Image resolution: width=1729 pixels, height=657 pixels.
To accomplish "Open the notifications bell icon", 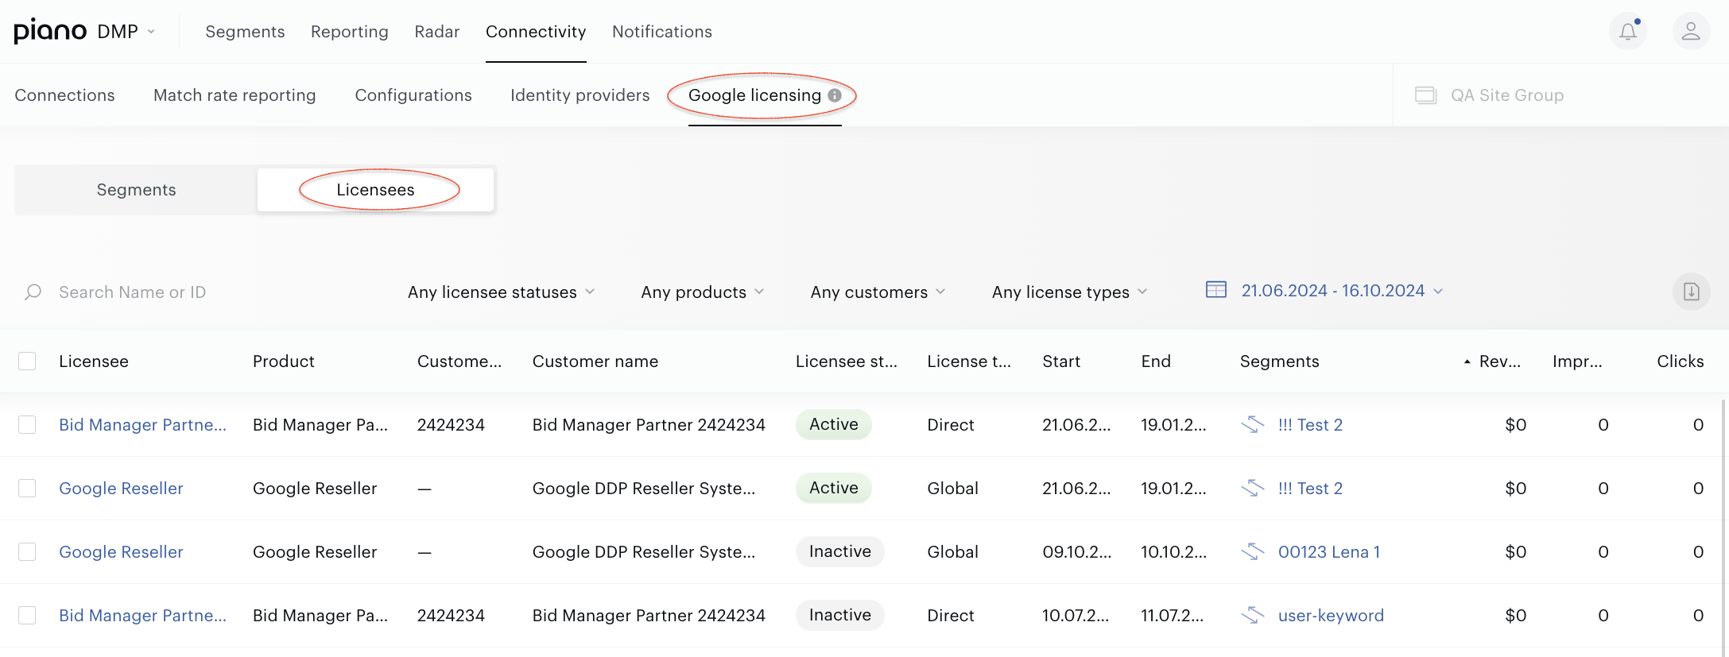I will point(1627,32).
